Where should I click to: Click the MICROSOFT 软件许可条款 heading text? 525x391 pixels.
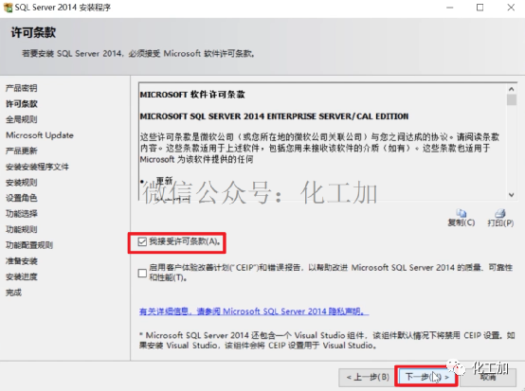(x=192, y=95)
